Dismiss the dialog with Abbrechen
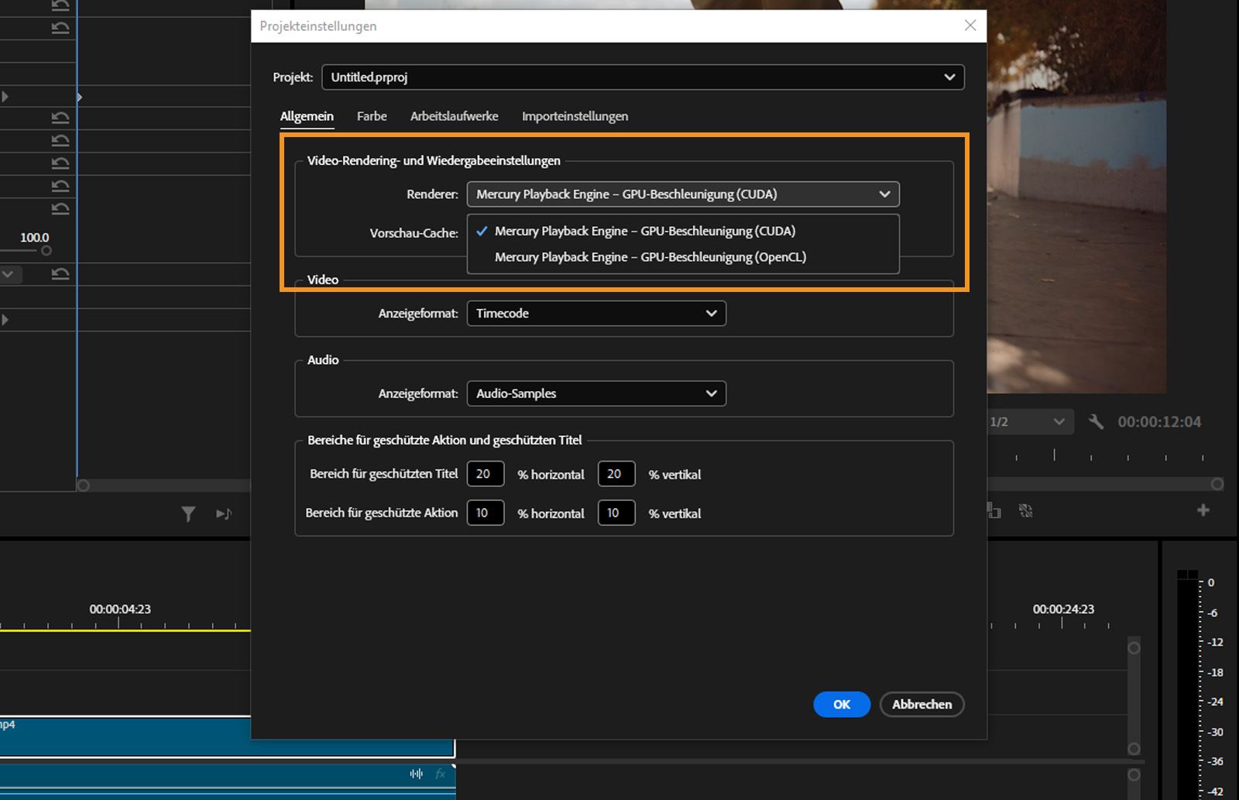 (x=922, y=704)
